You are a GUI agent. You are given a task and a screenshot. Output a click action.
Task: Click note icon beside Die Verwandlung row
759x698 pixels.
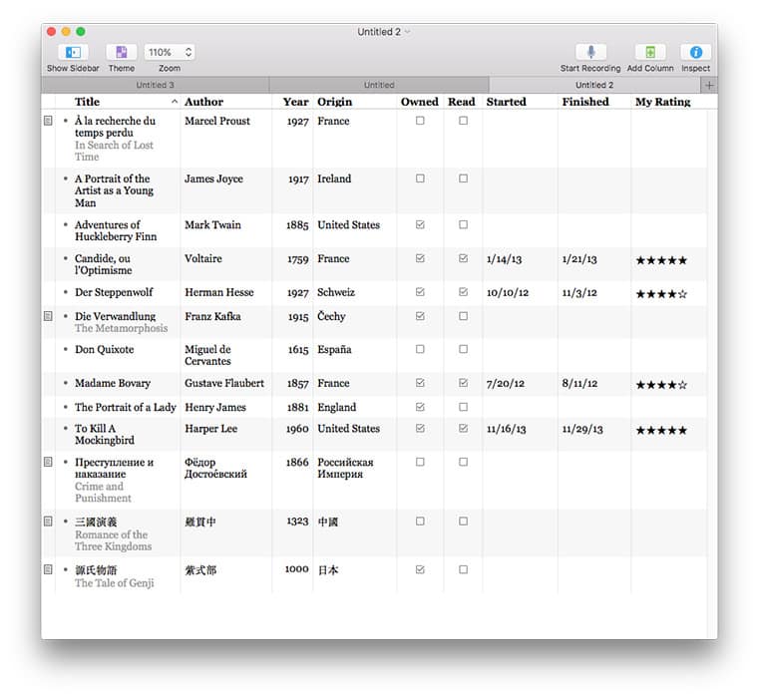(47, 316)
